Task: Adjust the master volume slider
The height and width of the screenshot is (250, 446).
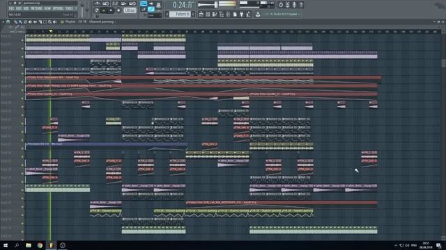Action: click(x=207, y=5)
